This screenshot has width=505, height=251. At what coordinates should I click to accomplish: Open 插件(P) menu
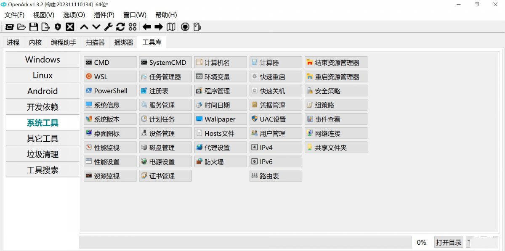104,15
